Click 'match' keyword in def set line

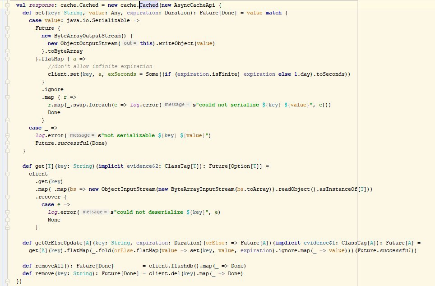[x=273, y=13]
